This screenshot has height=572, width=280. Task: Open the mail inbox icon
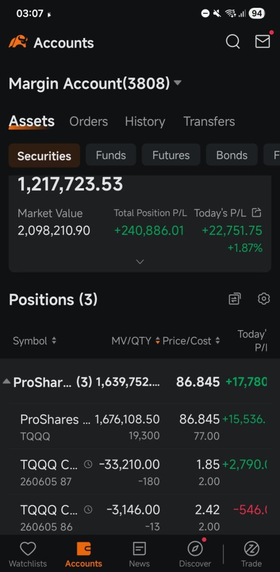tap(263, 41)
